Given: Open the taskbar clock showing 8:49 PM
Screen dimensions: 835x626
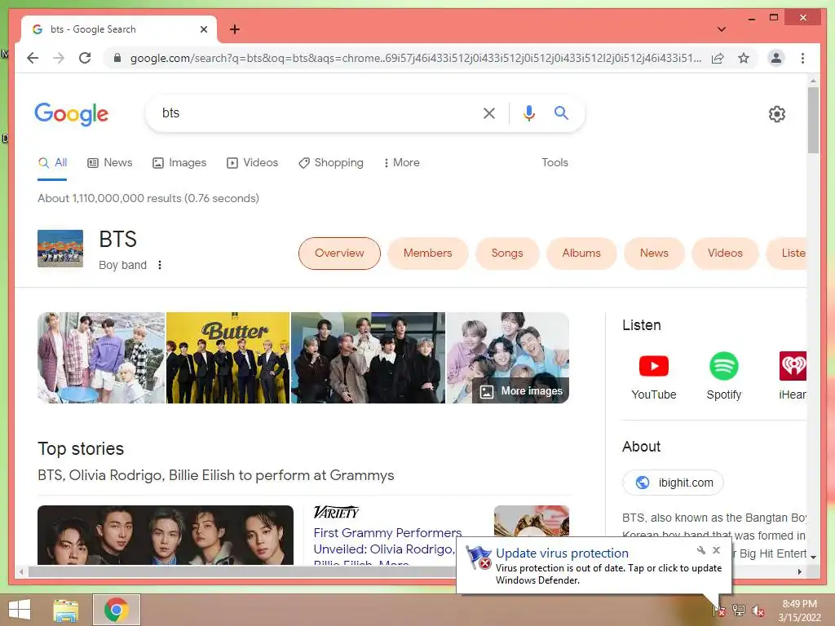Looking at the screenshot, I should click(x=799, y=611).
